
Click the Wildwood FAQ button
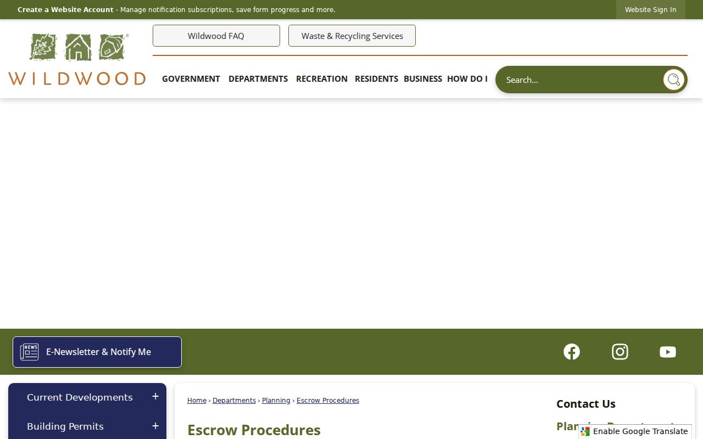[x=216, y=36]
